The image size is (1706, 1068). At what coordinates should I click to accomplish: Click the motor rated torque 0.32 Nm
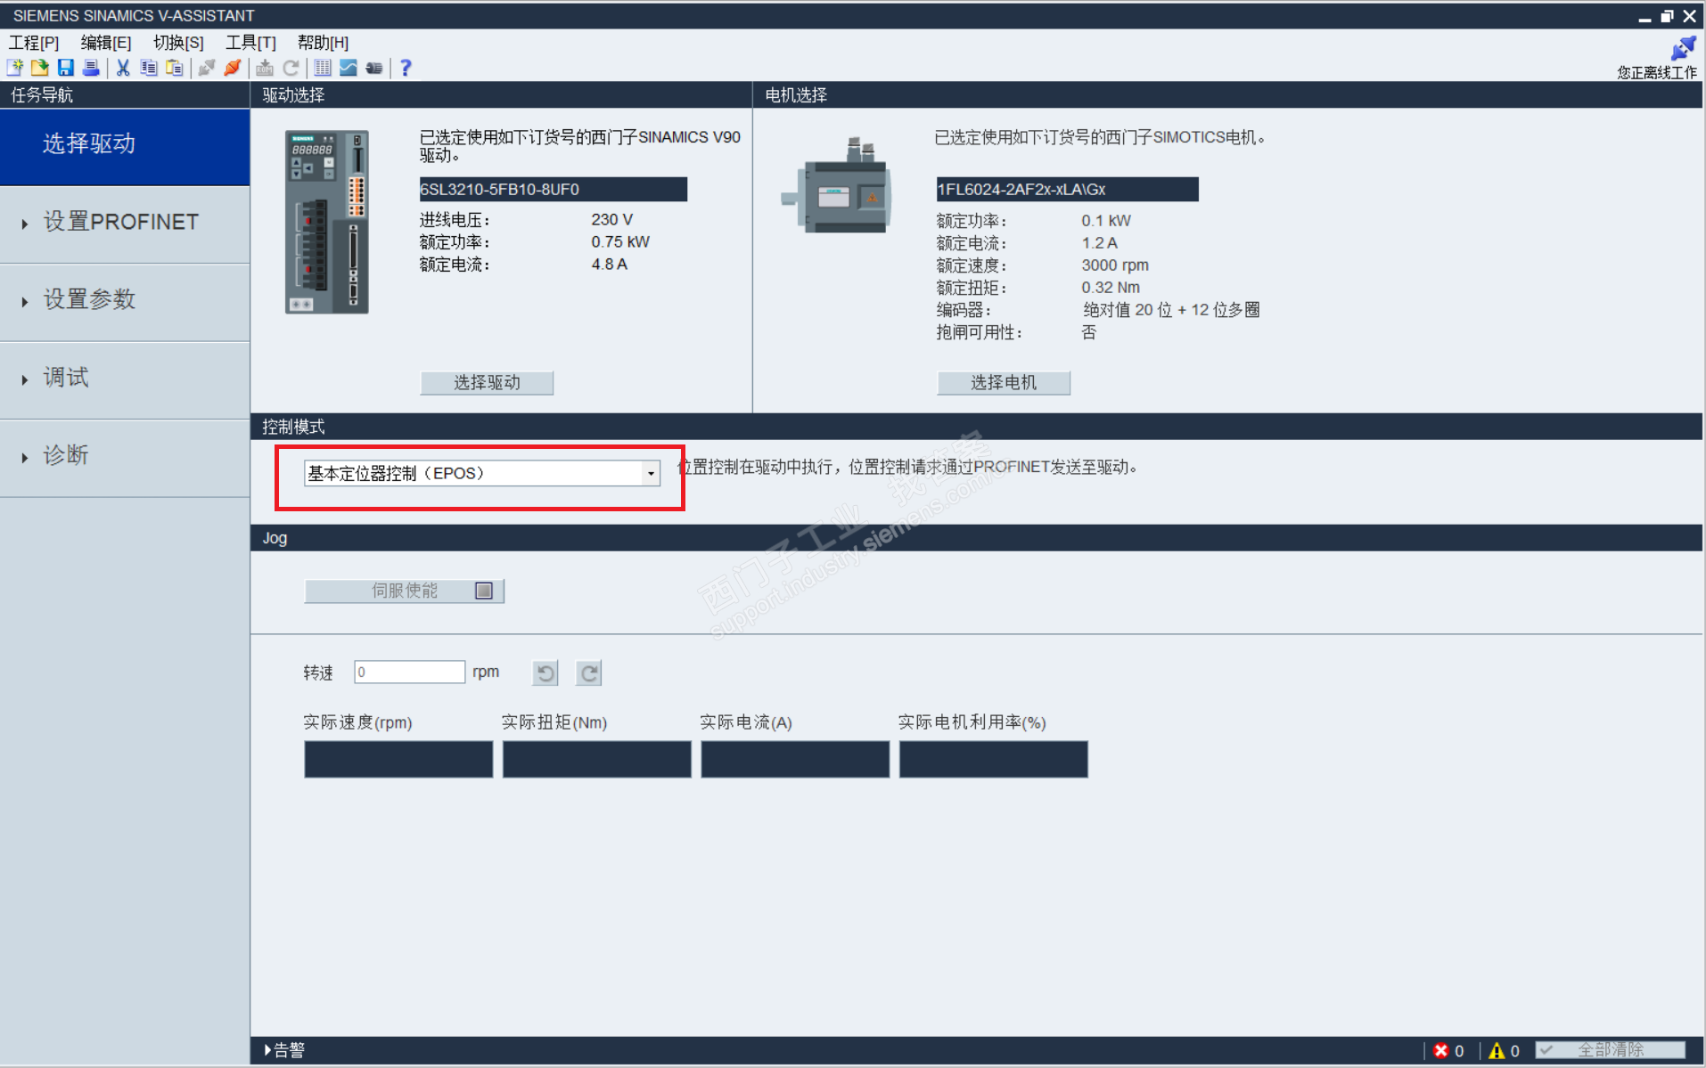1111,288
